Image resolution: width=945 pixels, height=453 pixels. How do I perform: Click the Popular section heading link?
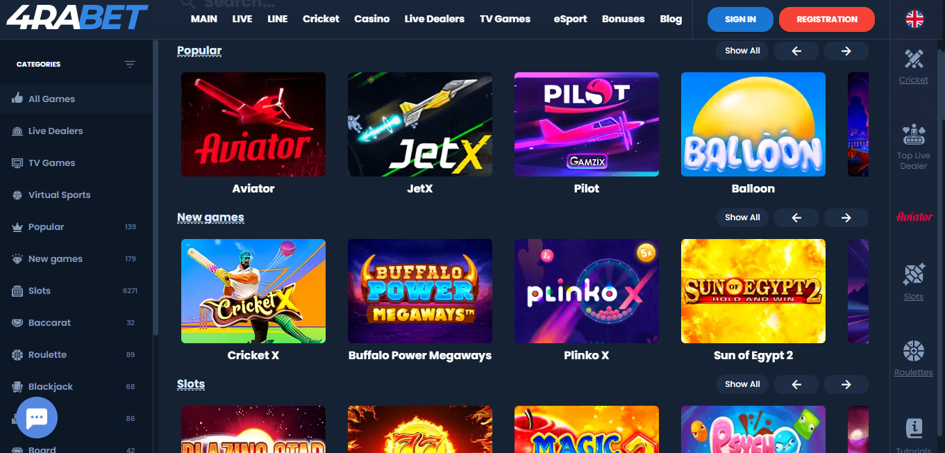(199, 51)
